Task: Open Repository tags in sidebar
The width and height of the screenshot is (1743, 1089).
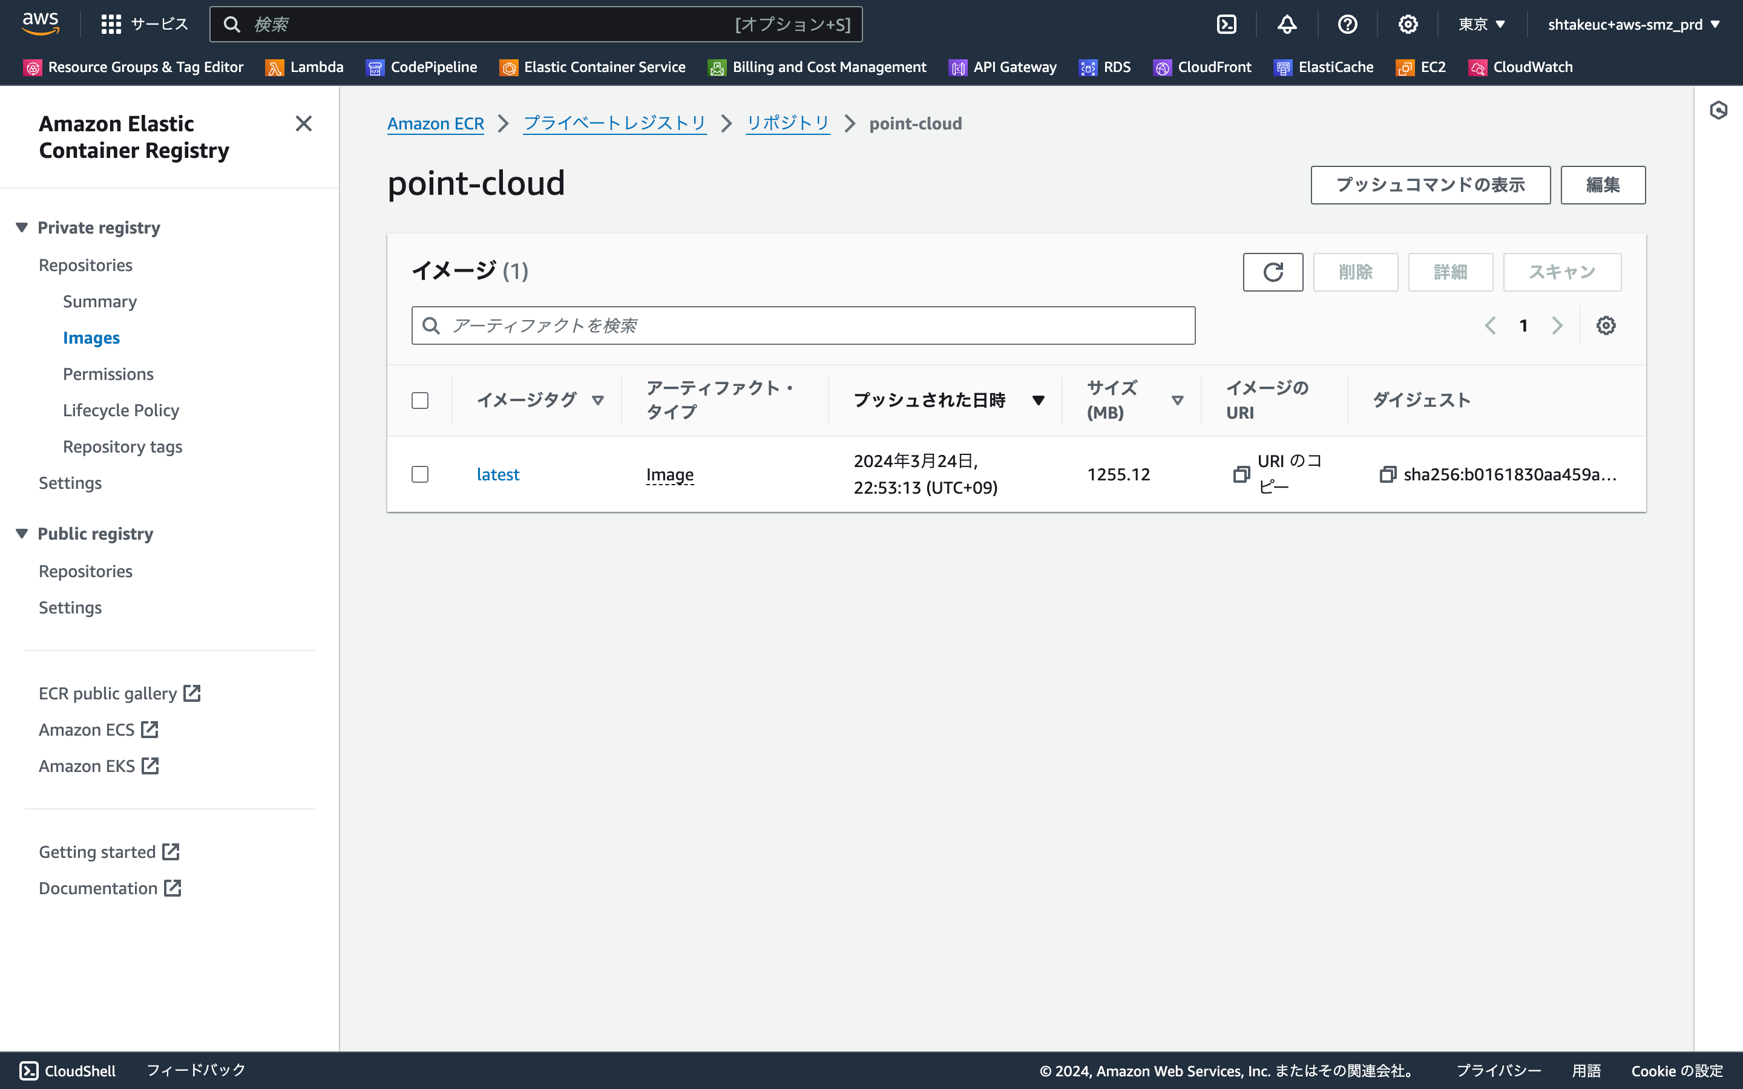Action: click(x=122, y=446)
